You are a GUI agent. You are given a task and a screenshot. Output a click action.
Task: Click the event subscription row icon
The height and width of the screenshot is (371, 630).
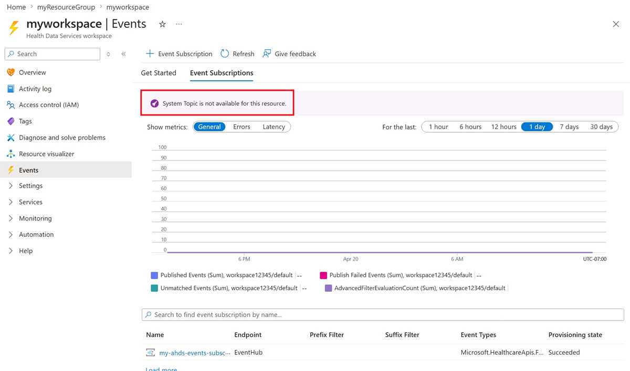[151, 353]
